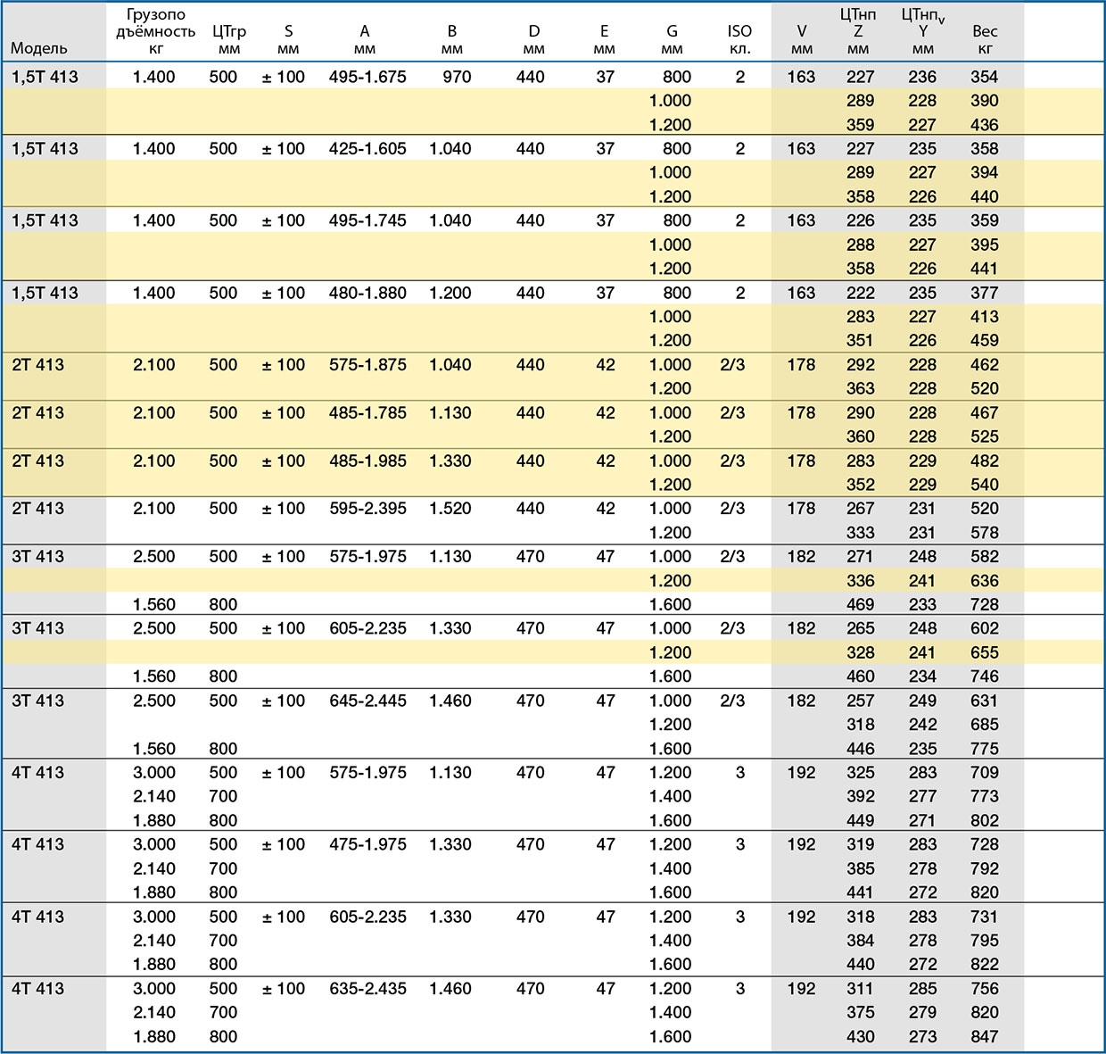Select the weight value '482'
Screen dimensions: 1106x1054
[985, 461]
